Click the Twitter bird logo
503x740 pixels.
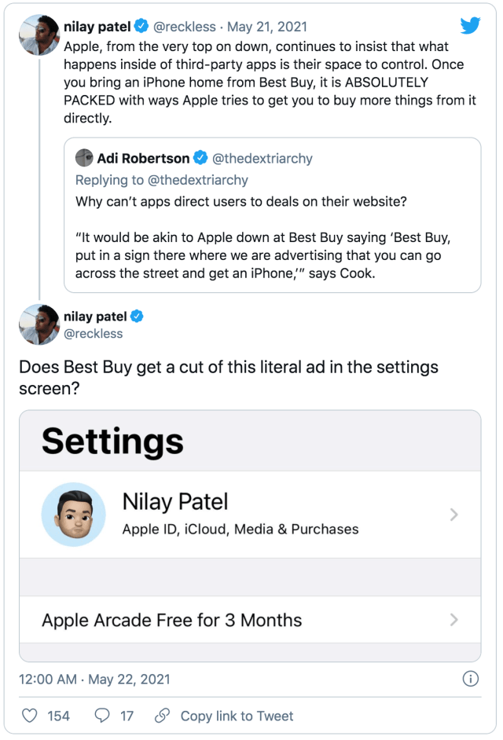[x=470, y=25]
